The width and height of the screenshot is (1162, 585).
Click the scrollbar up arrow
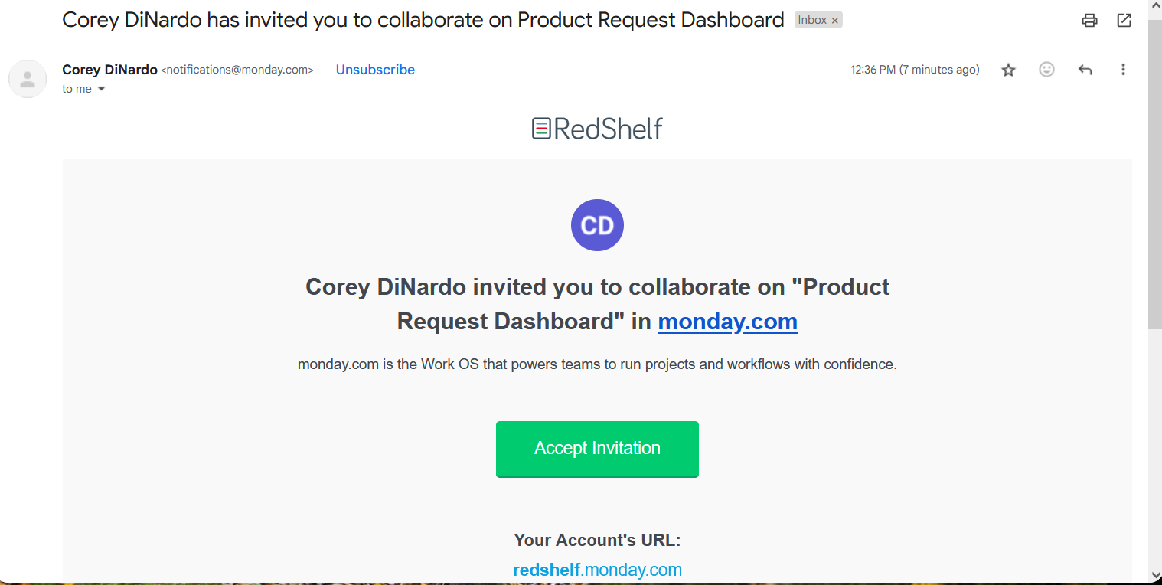[1155, 6]
